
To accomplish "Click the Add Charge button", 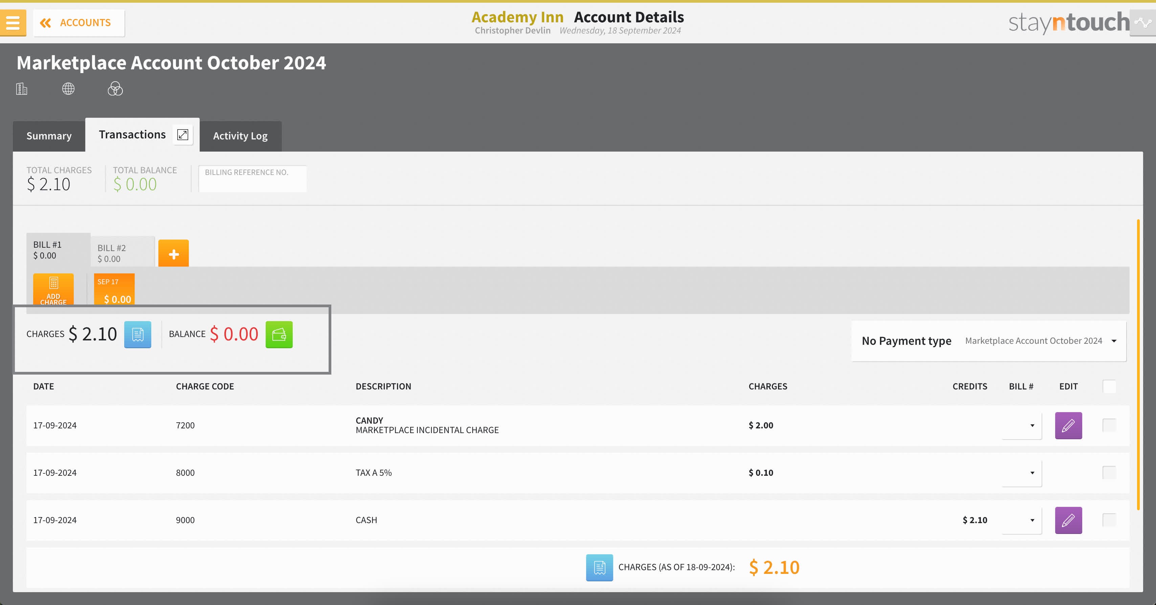I will coord(53,290).
